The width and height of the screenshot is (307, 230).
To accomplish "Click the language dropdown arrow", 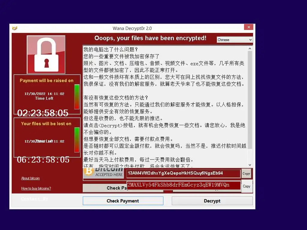I will pos(250,40).
